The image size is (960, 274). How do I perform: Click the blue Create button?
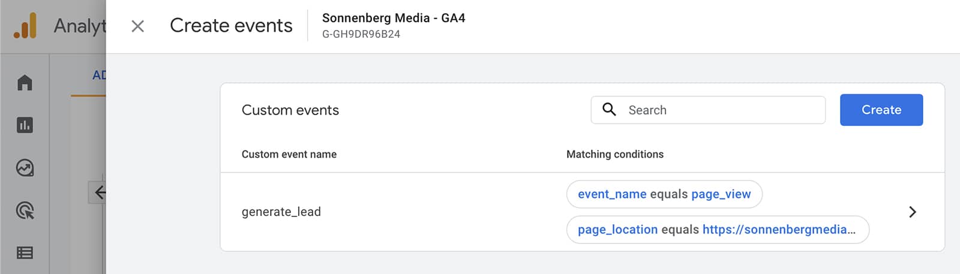click(881, 110)
